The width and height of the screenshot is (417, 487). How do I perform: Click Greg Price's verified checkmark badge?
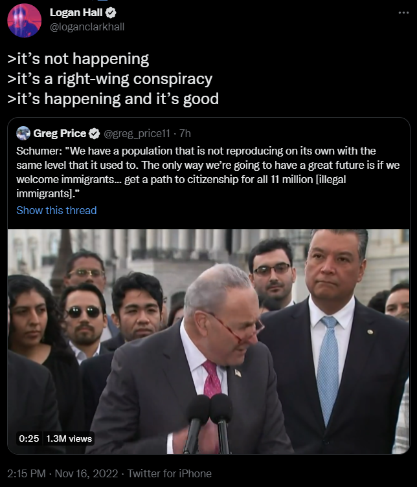pyautogui.click(x=95, y=134)
